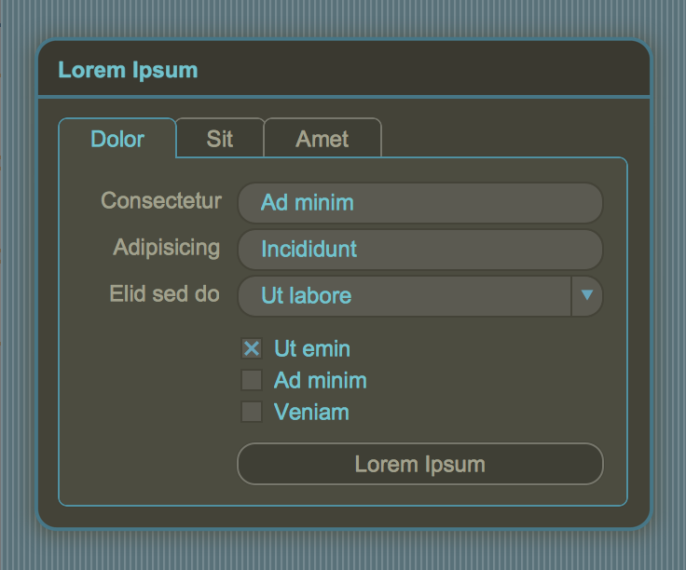Click the 'Lorem Ipsum' rounded button
The width and height of the screenshot is (686, 570).
pyautogui.click(x=420, y=464)
